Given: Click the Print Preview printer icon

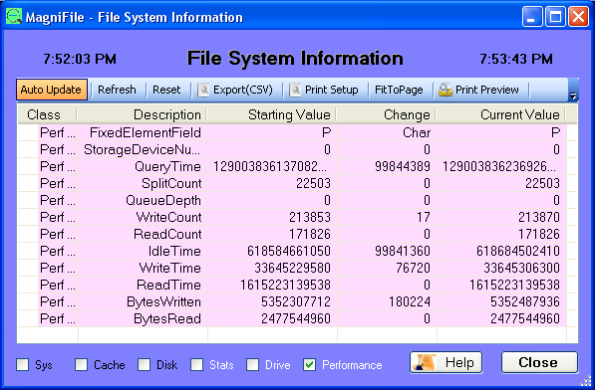Looking at the screenshot, I should tap(446, 91).
